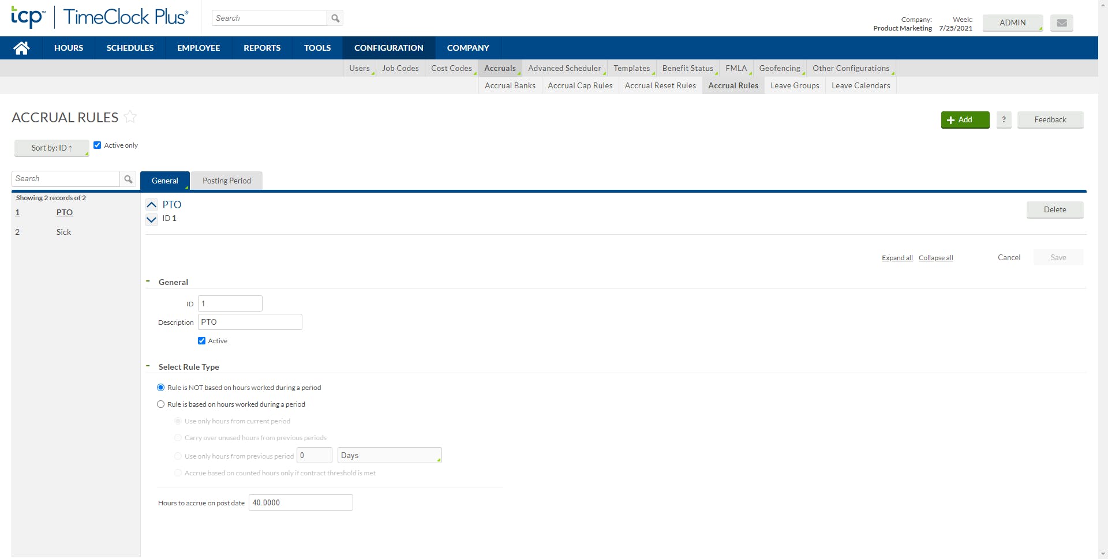Collapse the Select Rule Type section

tap(148, 366)
